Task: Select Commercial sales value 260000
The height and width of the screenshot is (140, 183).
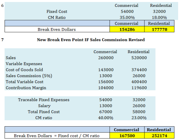Action: tap(106, 58)
